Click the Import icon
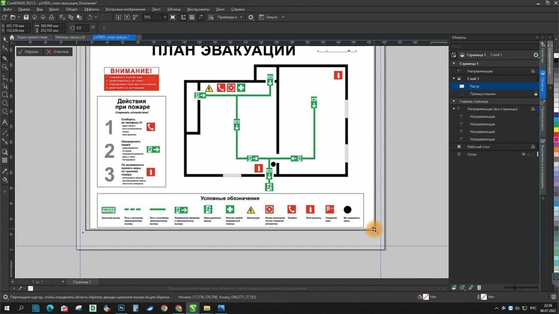The height and width of the screenshot is (314, 559). [x=118, y=17]
